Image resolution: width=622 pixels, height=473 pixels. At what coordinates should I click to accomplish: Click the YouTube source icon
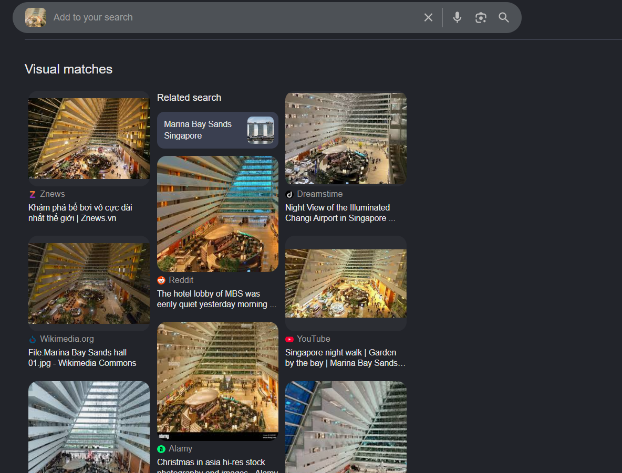[289, 339]
